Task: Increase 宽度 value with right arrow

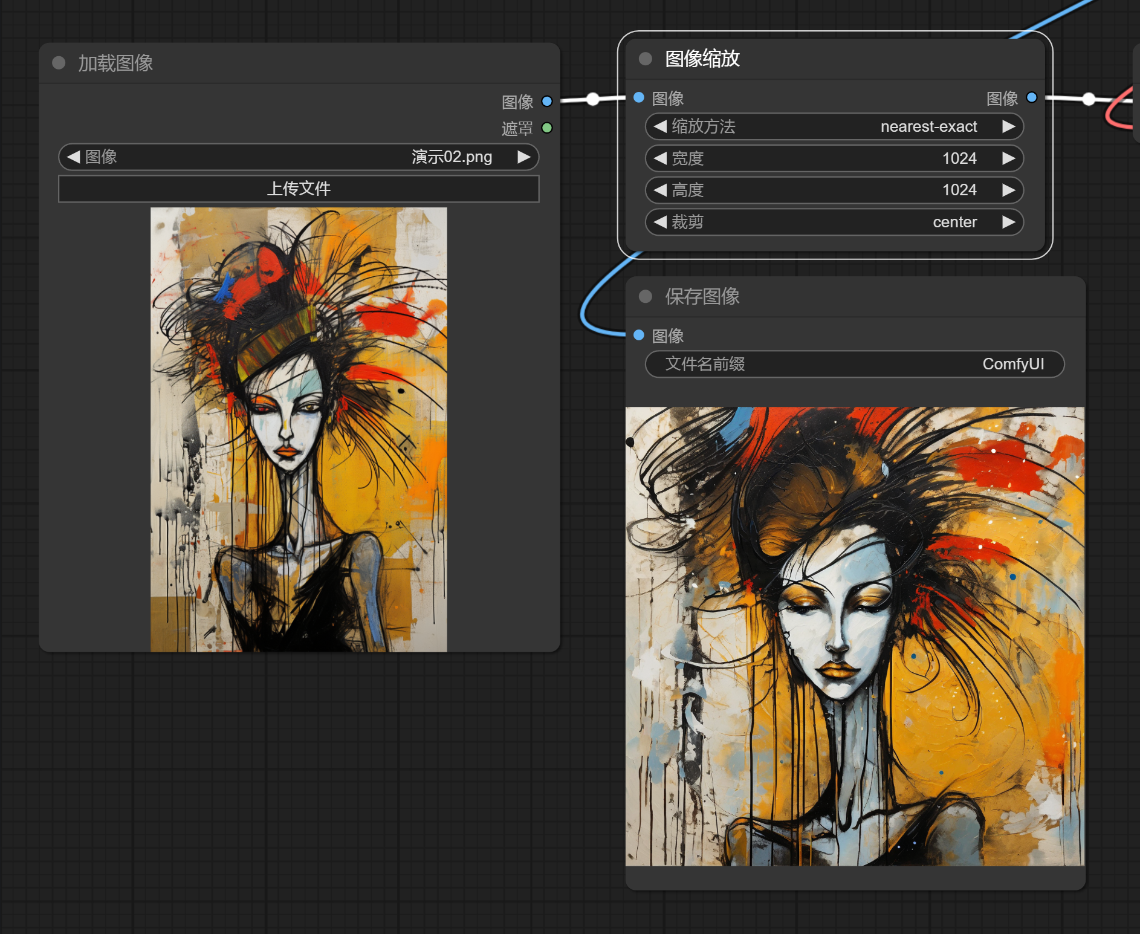Action: [1008, 158]
